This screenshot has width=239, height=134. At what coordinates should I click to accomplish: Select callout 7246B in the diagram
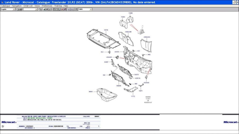click(x=131, y=13)
